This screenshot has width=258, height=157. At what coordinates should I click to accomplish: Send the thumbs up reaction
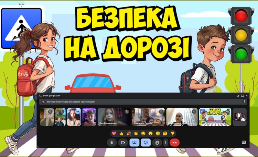121,133
